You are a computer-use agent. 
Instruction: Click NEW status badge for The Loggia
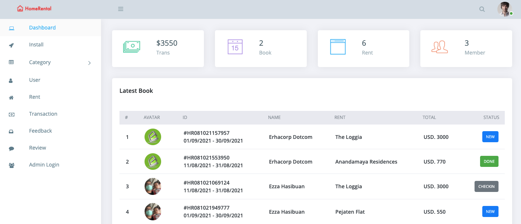coord(490,137)
